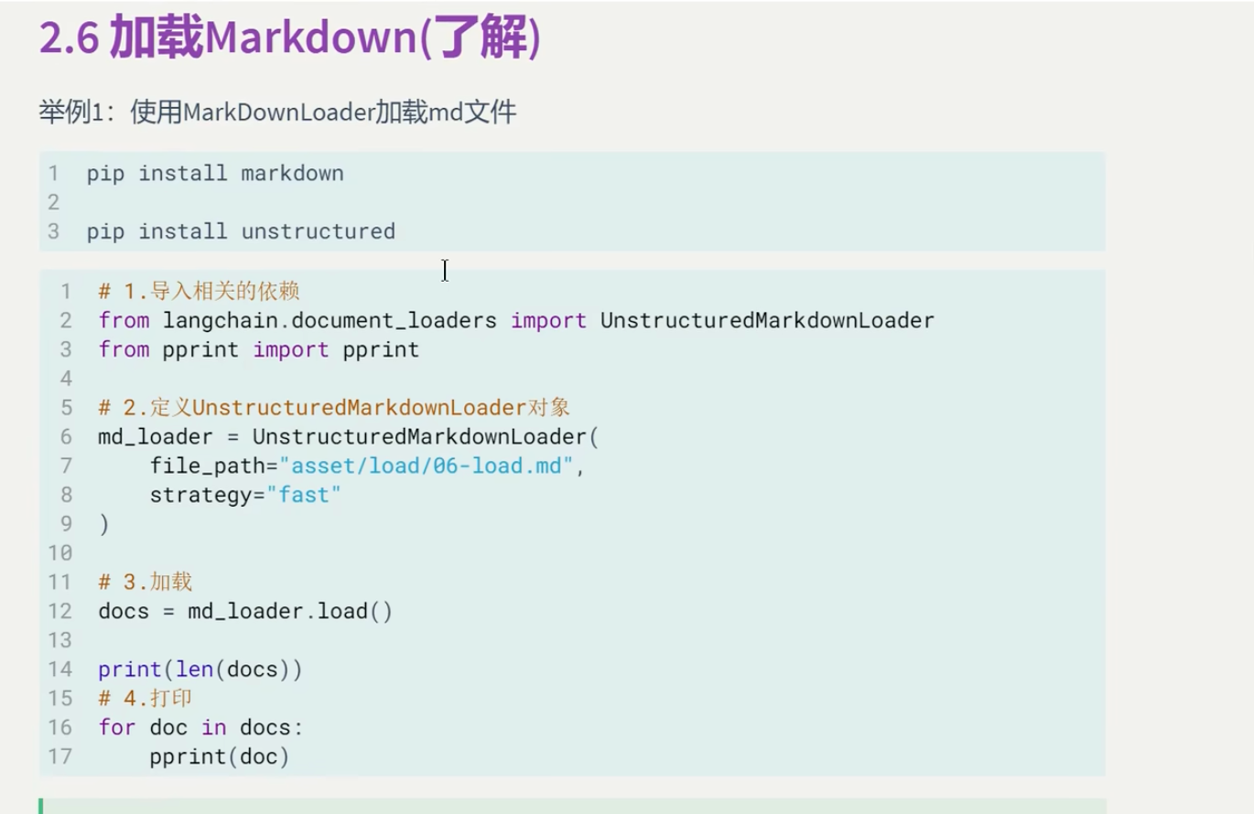The image size is (1254, 814).
Task: Click the text "举例1：使用MarkDownLoader加载md文件"
Action: tap(277, 112)
